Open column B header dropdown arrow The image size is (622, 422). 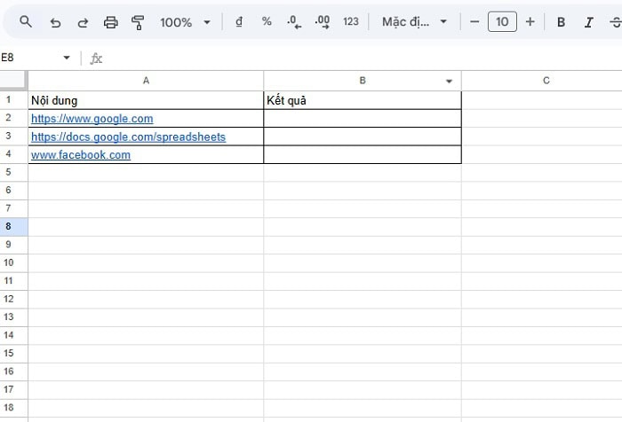(x=449, y=81)
